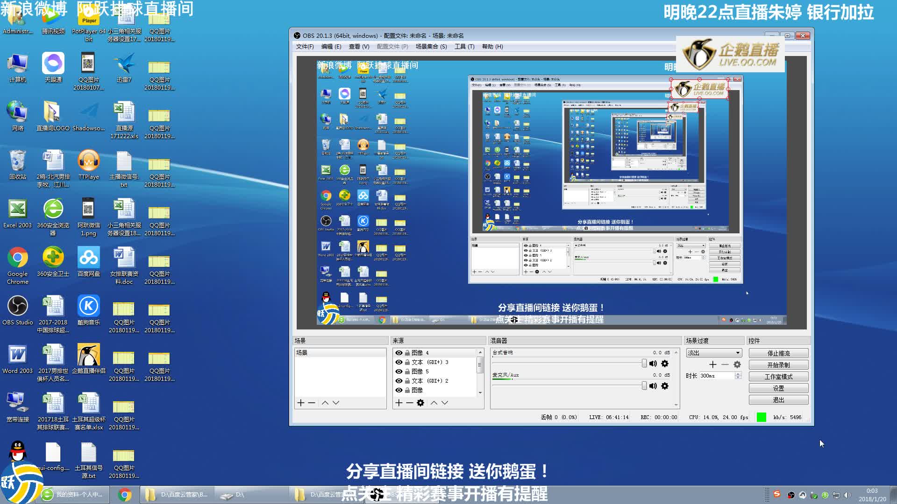Viewport: 897px width, 504px height.
Task: Expand the 淡出 transition dropdown
Action: [738, 353]
